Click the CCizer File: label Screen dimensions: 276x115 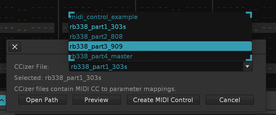(31, 67)
